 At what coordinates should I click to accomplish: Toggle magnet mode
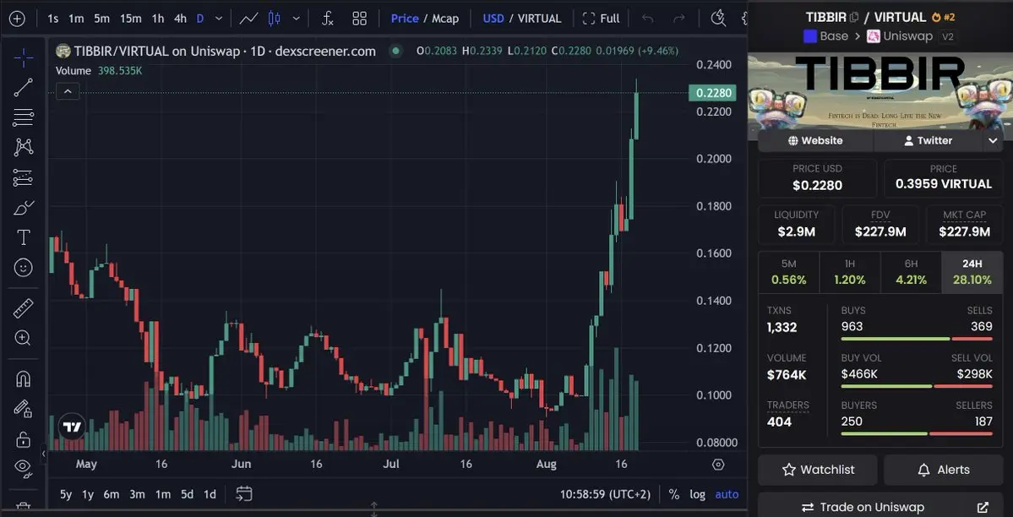[x=24, y=378]
